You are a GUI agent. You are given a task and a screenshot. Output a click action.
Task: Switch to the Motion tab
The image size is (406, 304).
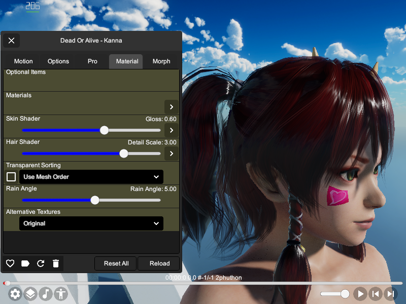point(23,61)
